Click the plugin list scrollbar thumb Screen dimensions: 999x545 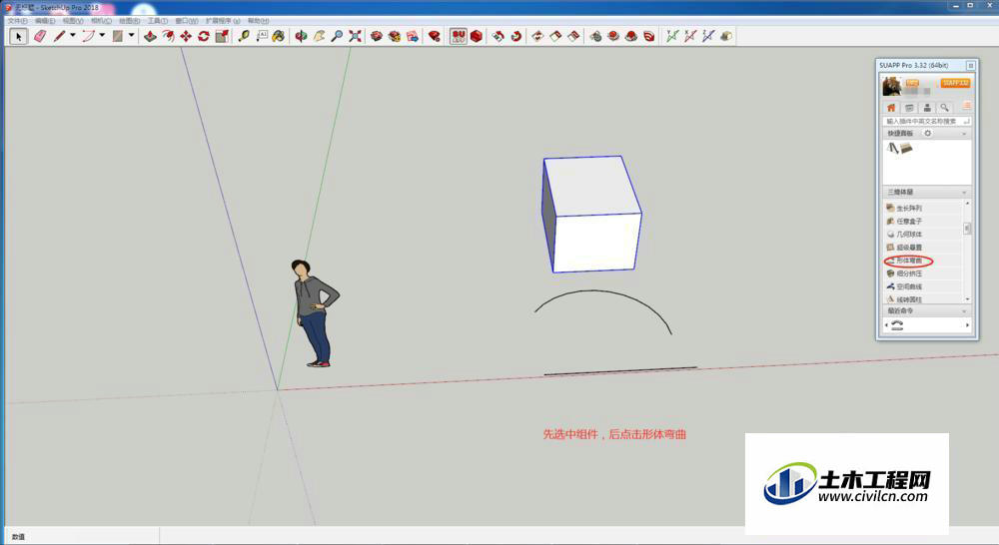[967, 228]
